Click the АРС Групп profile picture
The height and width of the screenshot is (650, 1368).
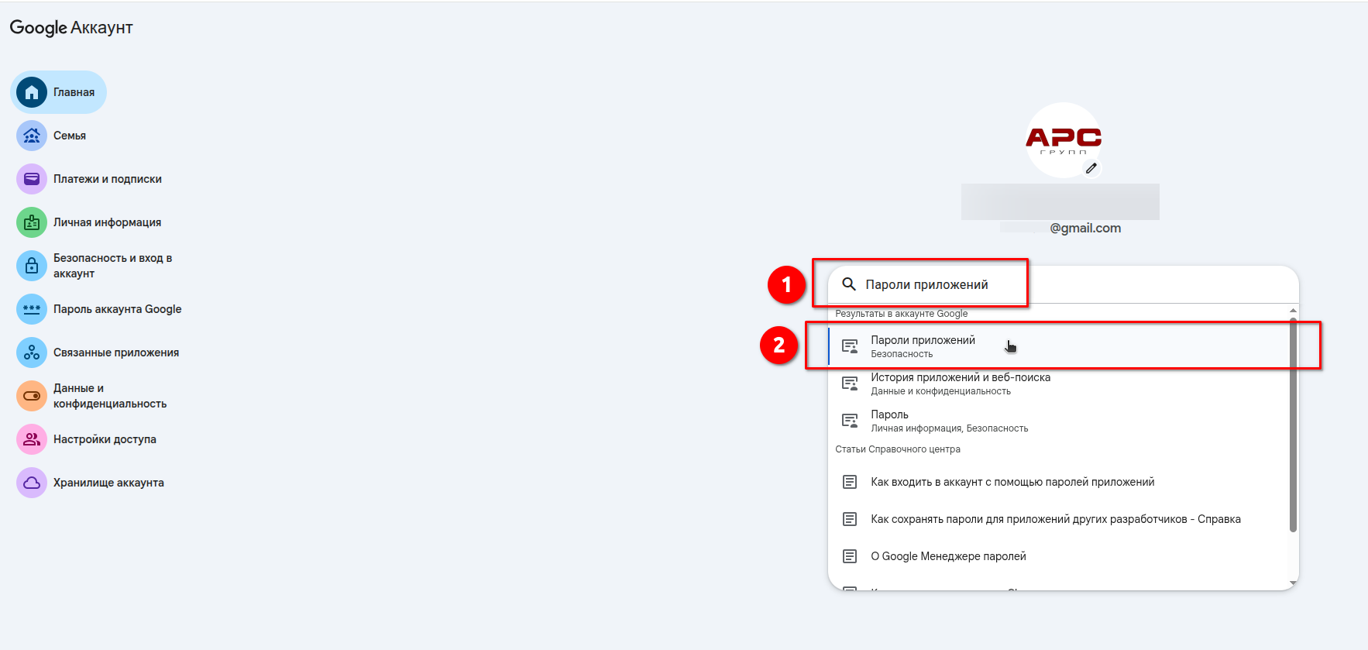(x=1064, y=140)
